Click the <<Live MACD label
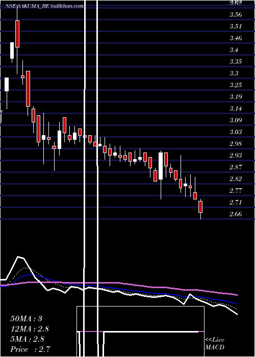The image size is (255, 357). [215, 343]
